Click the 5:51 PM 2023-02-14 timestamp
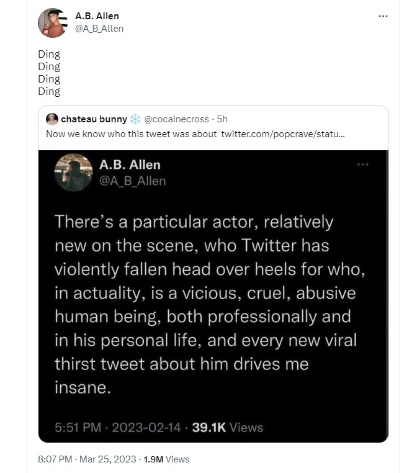Screen dimensions: 417x473 (117, 427)
